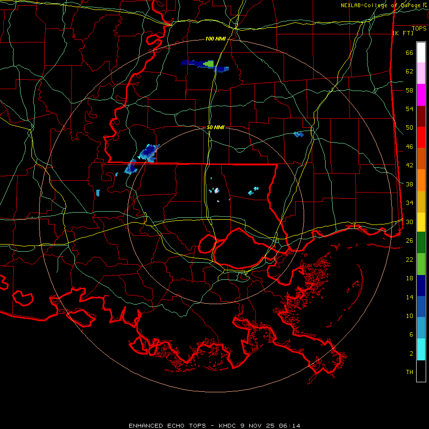Click the '54' legend value
The image size is (429, 429).
[409, 109]
